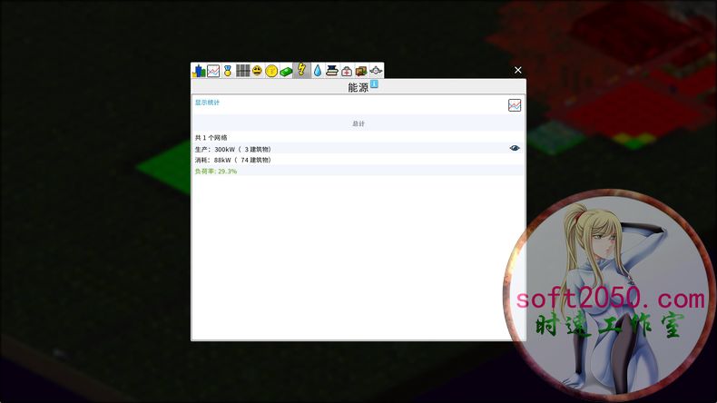Open the first-aid kit health tab
Viewport: 717px width, 403px height.
(x=347, y=71)
